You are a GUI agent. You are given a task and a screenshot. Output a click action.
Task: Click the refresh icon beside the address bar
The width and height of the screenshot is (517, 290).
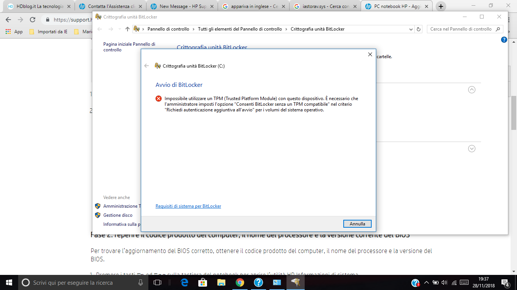418,29
